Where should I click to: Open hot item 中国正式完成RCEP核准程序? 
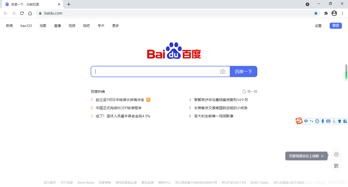point(118,108)
